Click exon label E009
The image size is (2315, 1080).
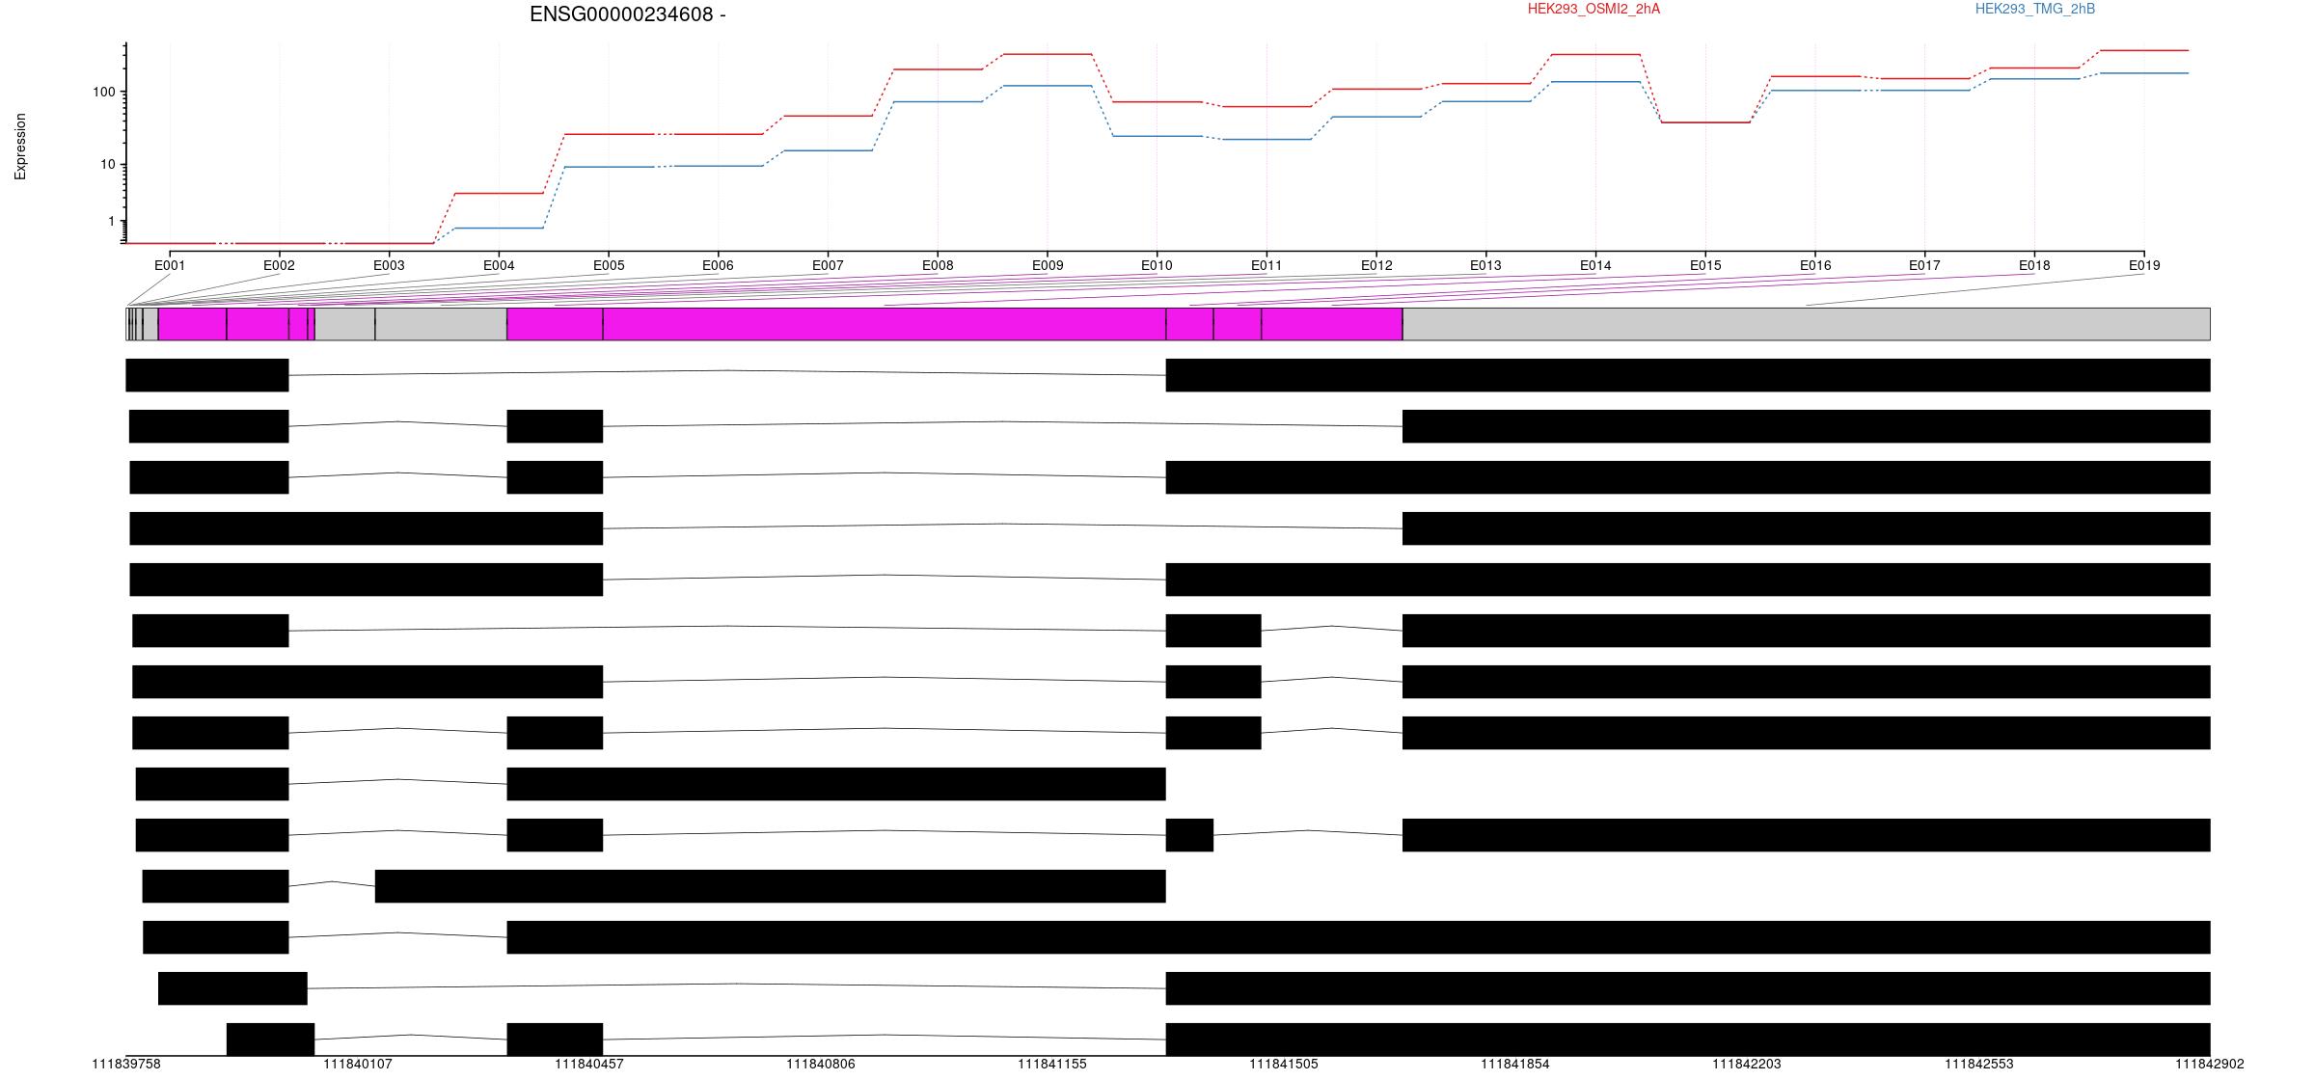click(1048, 265)
